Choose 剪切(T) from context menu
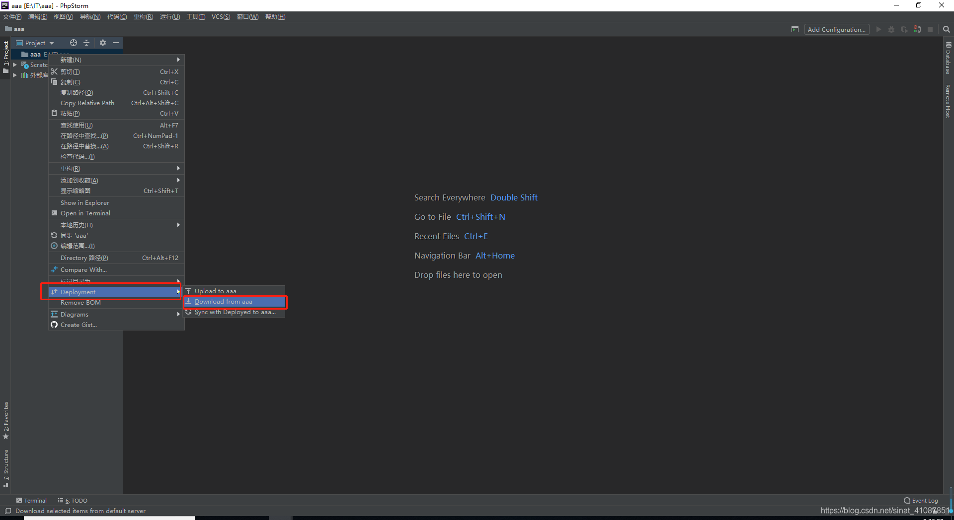 coord(116,72)
